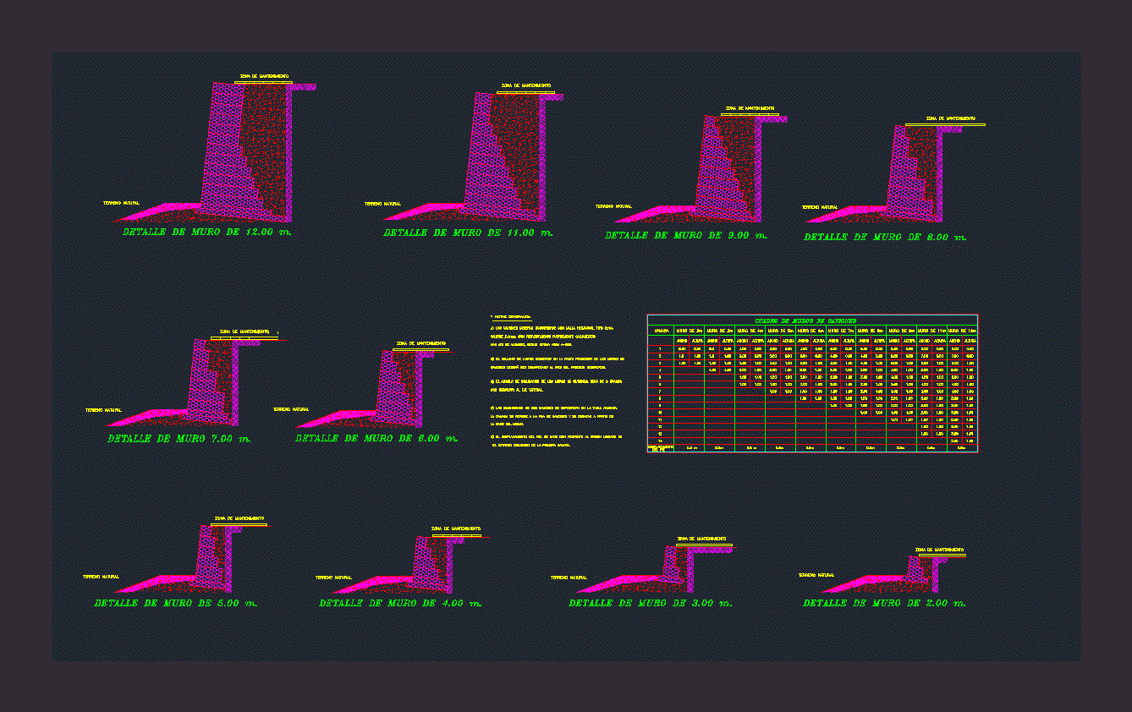Select 'TERRENO NATURAL' label beside 6.00 m wall
Screen dimensions: 1132x712
pos(291,409)
